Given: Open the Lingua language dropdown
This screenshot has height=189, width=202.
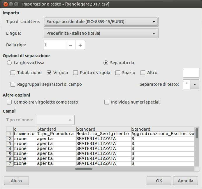Looking at the screenshot, I should tap(101, 33).
